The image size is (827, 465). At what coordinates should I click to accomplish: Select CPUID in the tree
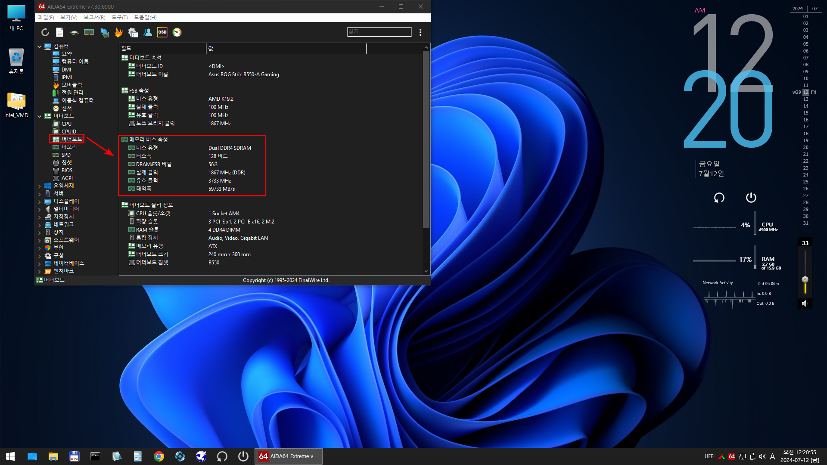[x=69, y=132]
